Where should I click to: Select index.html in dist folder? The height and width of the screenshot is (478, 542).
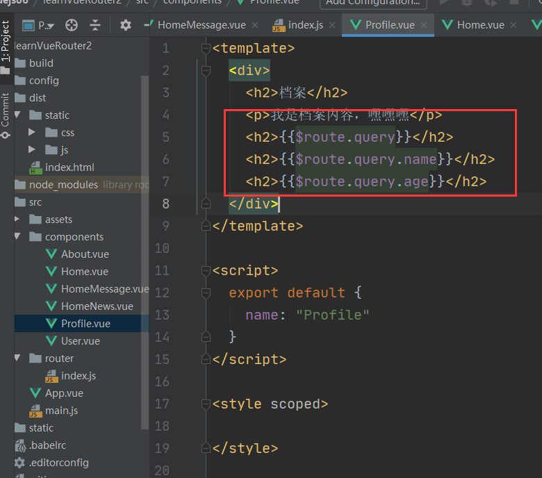(x=69, y=167)
